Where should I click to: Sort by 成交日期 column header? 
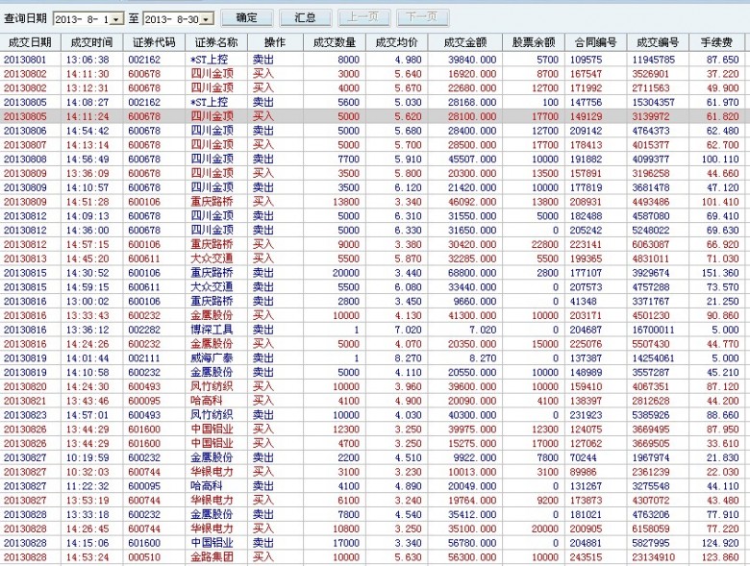(x=30, y=42)
